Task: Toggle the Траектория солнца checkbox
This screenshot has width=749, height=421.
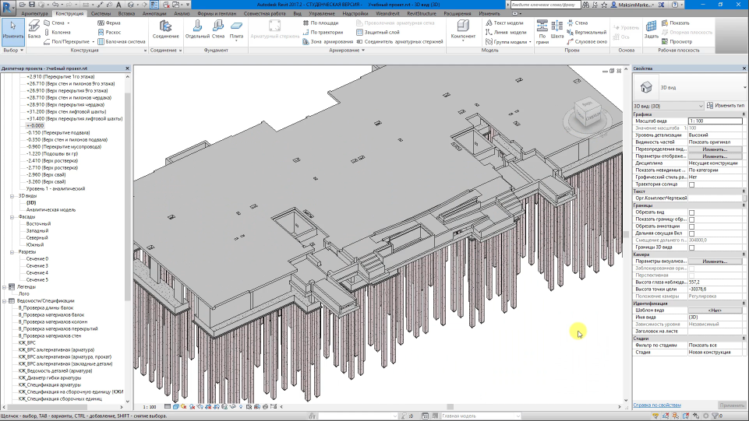Action: point(691,184)
